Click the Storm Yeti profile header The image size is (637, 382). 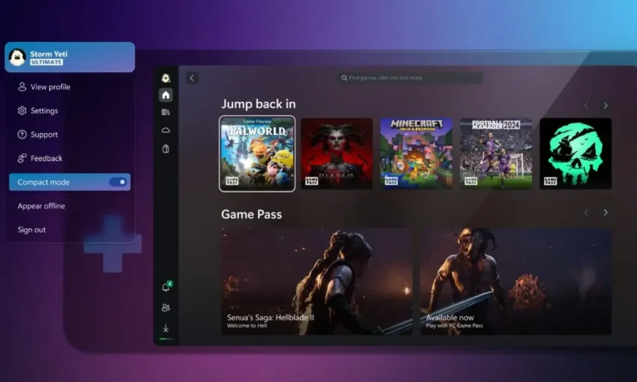[x=70, y=57]
